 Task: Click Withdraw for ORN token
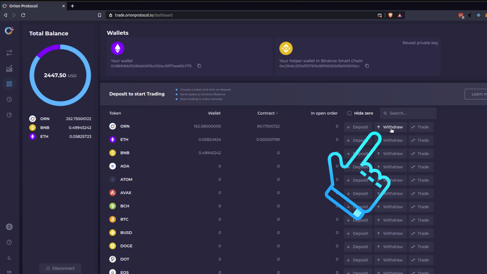pyautogui.click(x=391, y=127)
